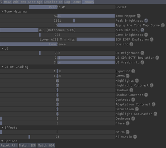Change SDR EOTF Emulation Lower ACES Min Nits

[57, 39]
